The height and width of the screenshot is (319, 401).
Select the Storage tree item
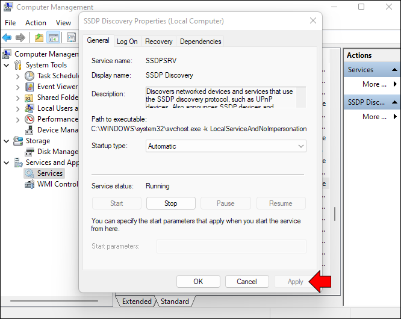click(x=38, y=141)
